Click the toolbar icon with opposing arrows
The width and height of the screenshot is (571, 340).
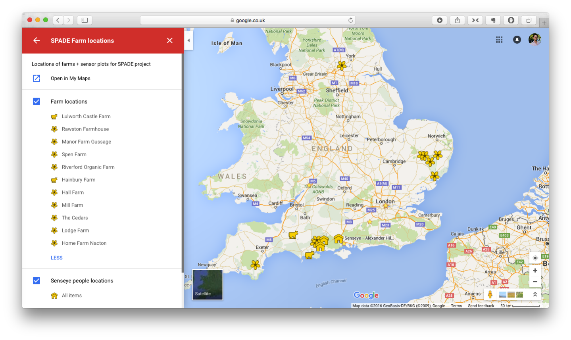pyautogui.click(x=475, y=20)
